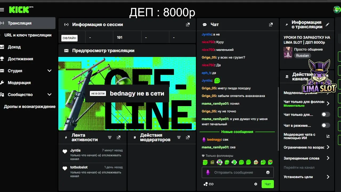Open the Модерация чата с помощью ИИ link icon
Image resolution: width=341 pixels, height=192 pixels.
point(328,136)
